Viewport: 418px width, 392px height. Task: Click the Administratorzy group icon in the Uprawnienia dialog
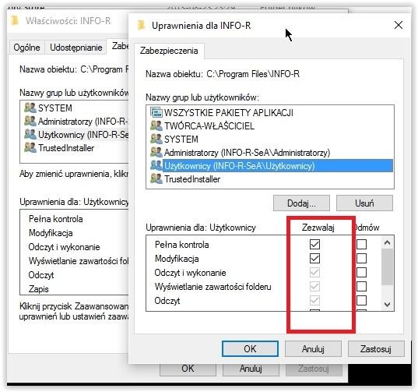156,152
